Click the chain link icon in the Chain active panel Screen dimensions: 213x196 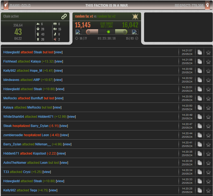[x=64, y=16]
